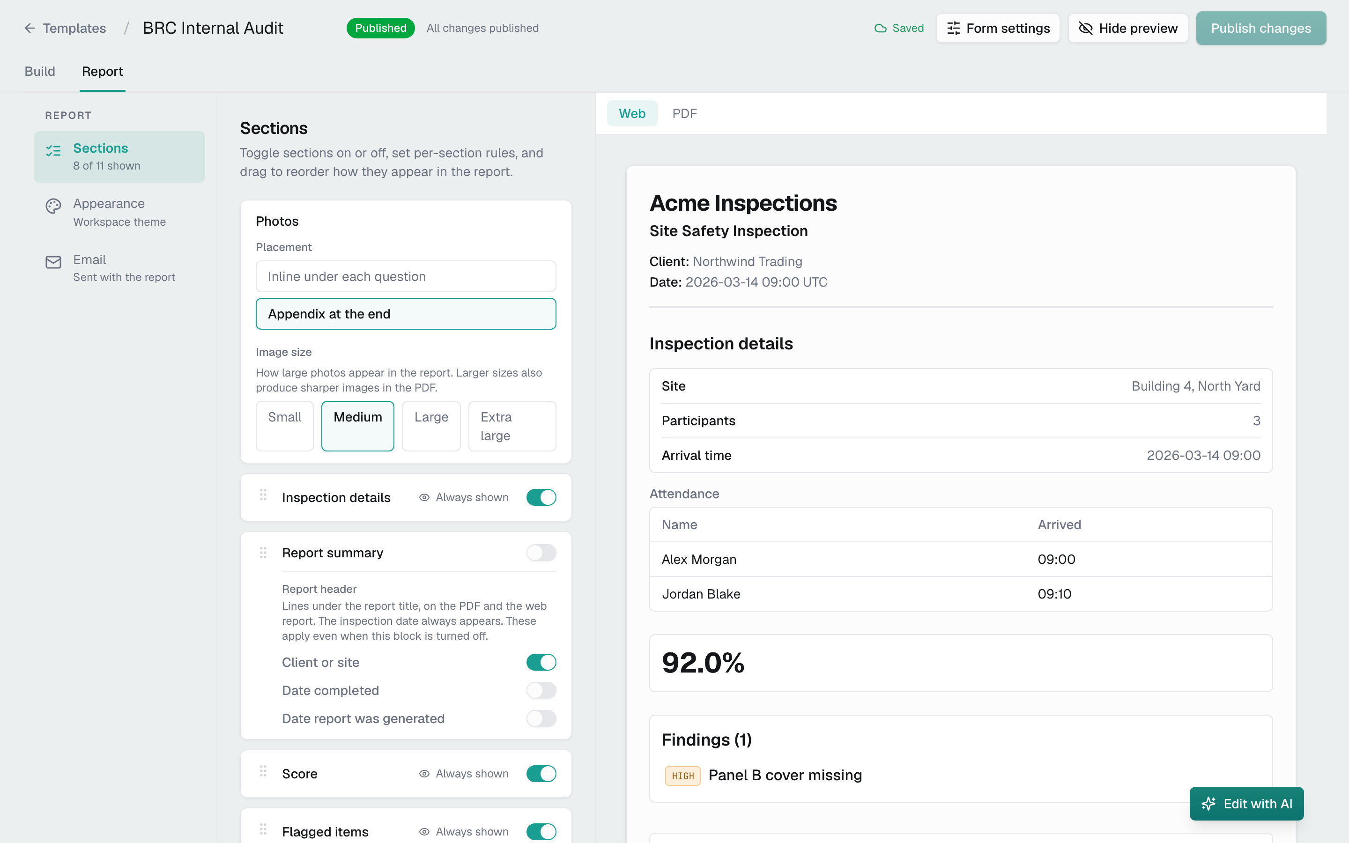Click the drag handle for Flagged items
The image size is (1349, 843).
click(x=263, y=829)
